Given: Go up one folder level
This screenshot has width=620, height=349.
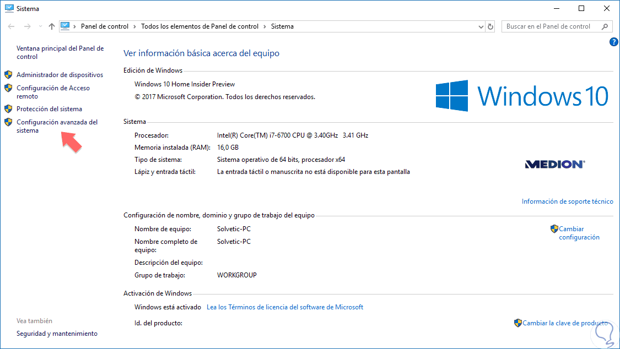Looking at the screenshot, I should (52, 26).
